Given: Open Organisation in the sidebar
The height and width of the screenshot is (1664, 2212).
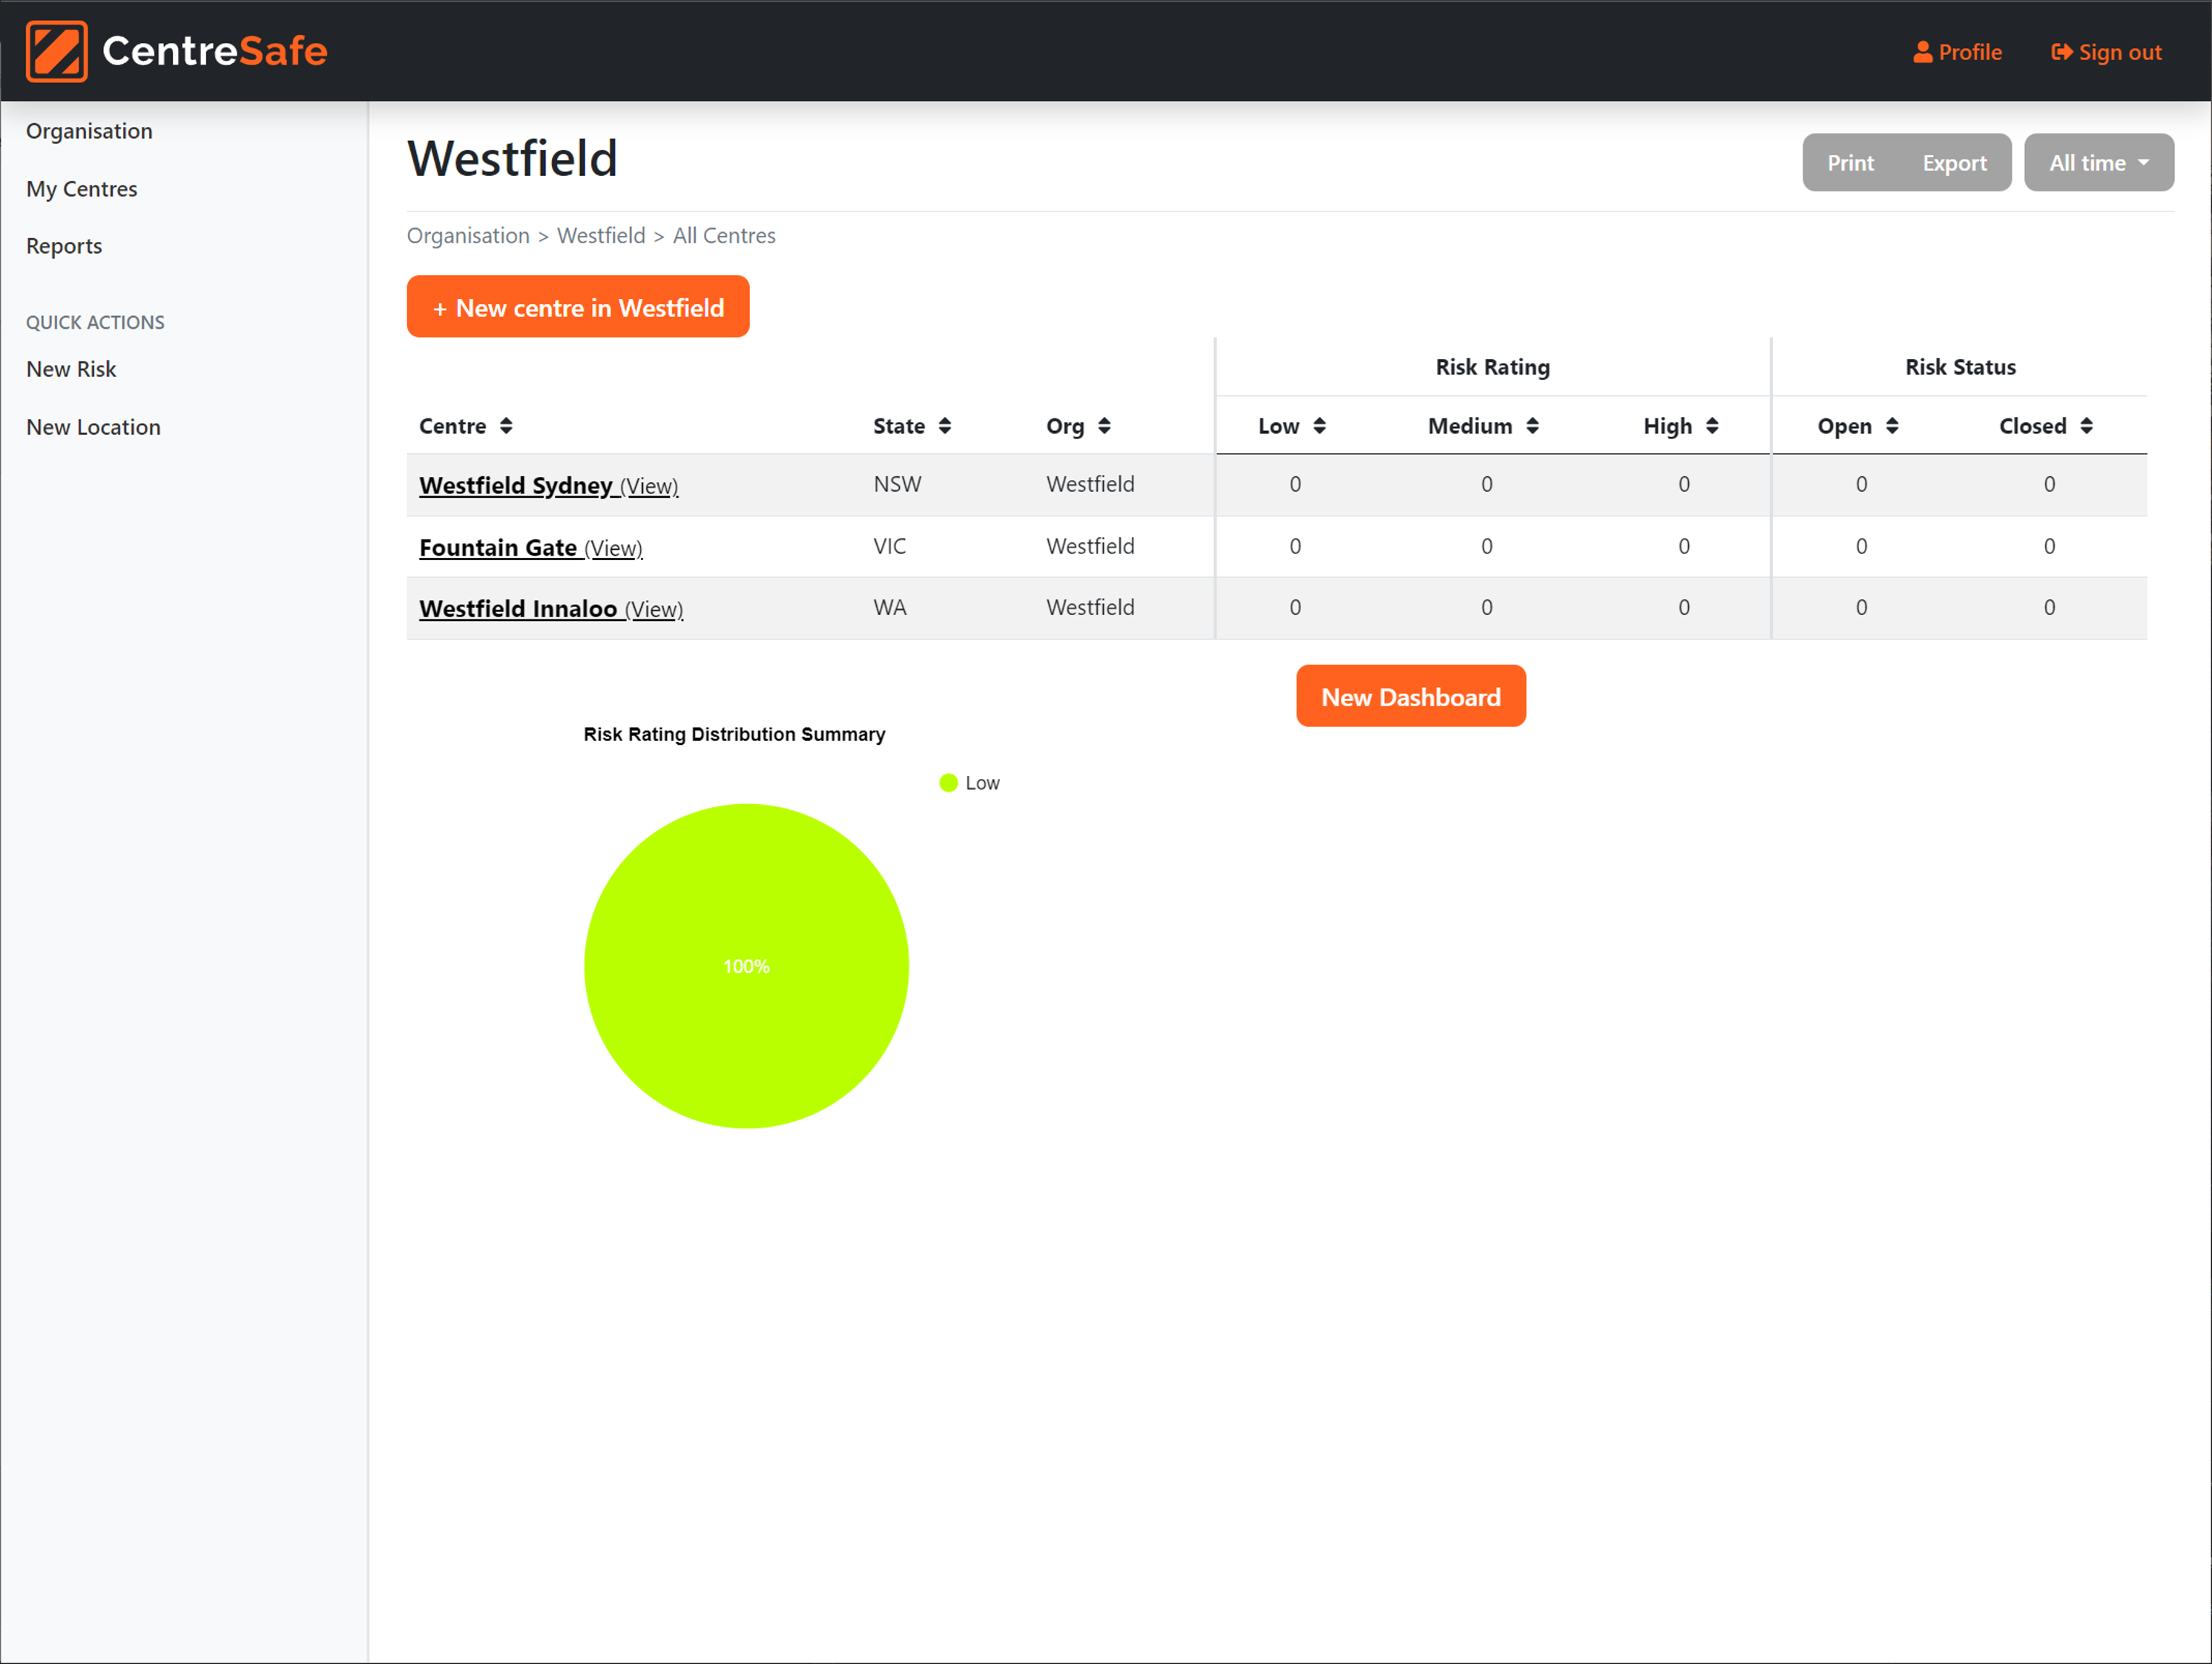Looking at the screenshot, I should (89, 131).
